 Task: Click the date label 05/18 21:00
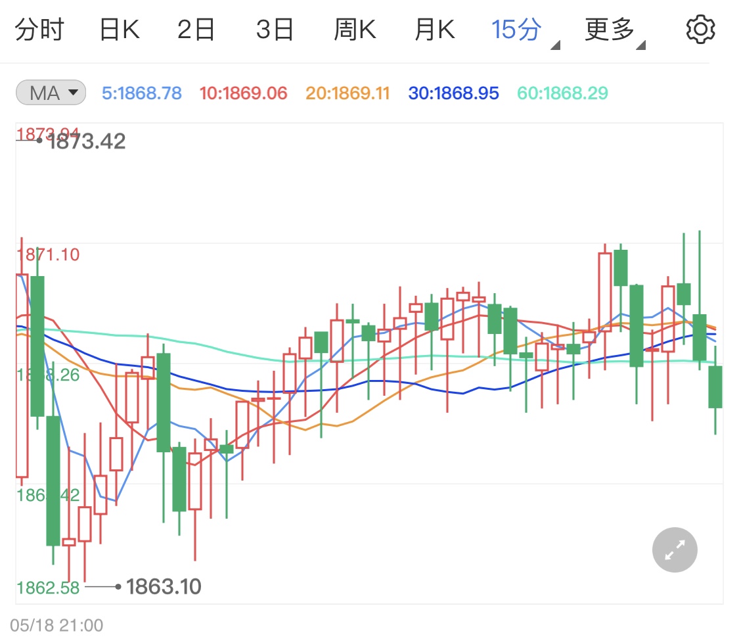(x=56, y=625)
